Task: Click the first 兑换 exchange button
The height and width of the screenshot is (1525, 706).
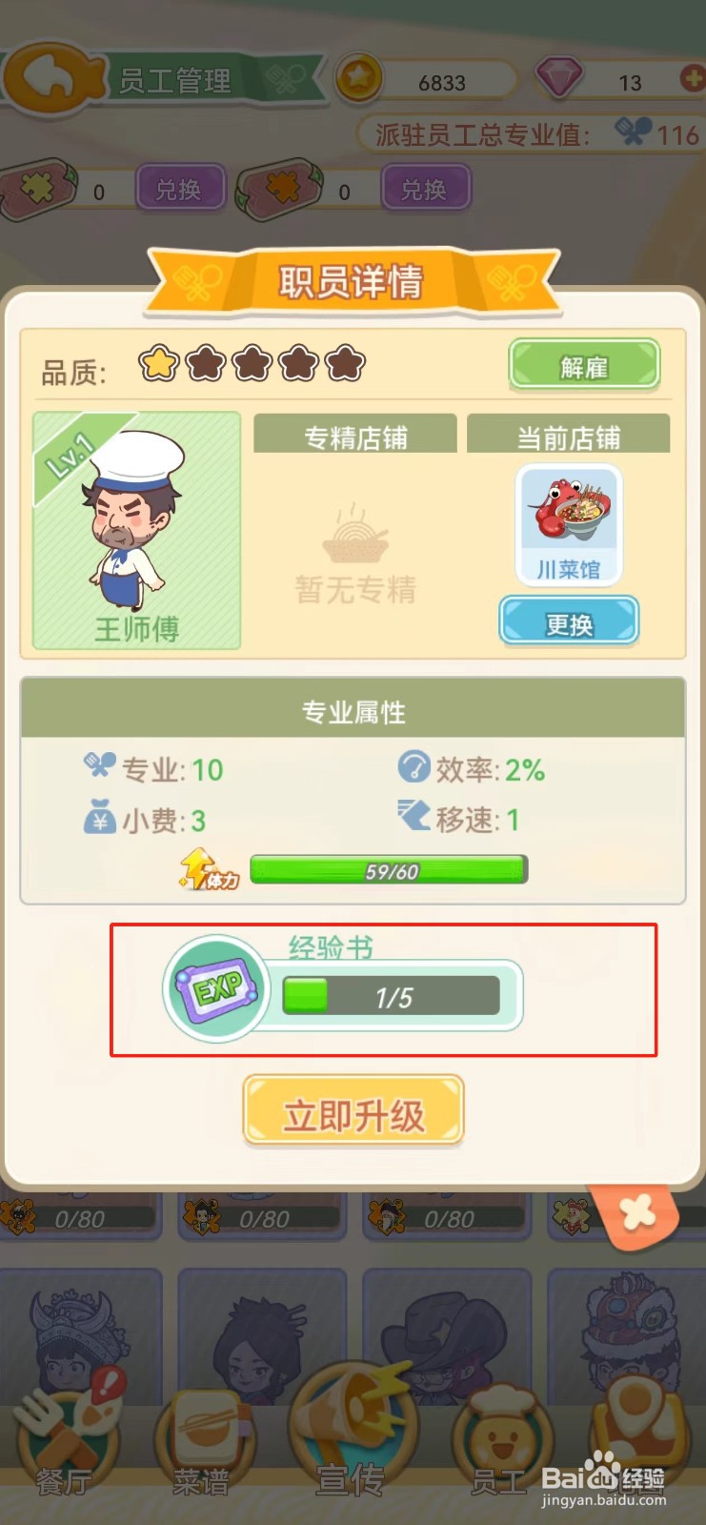Action: pos(179,189)
